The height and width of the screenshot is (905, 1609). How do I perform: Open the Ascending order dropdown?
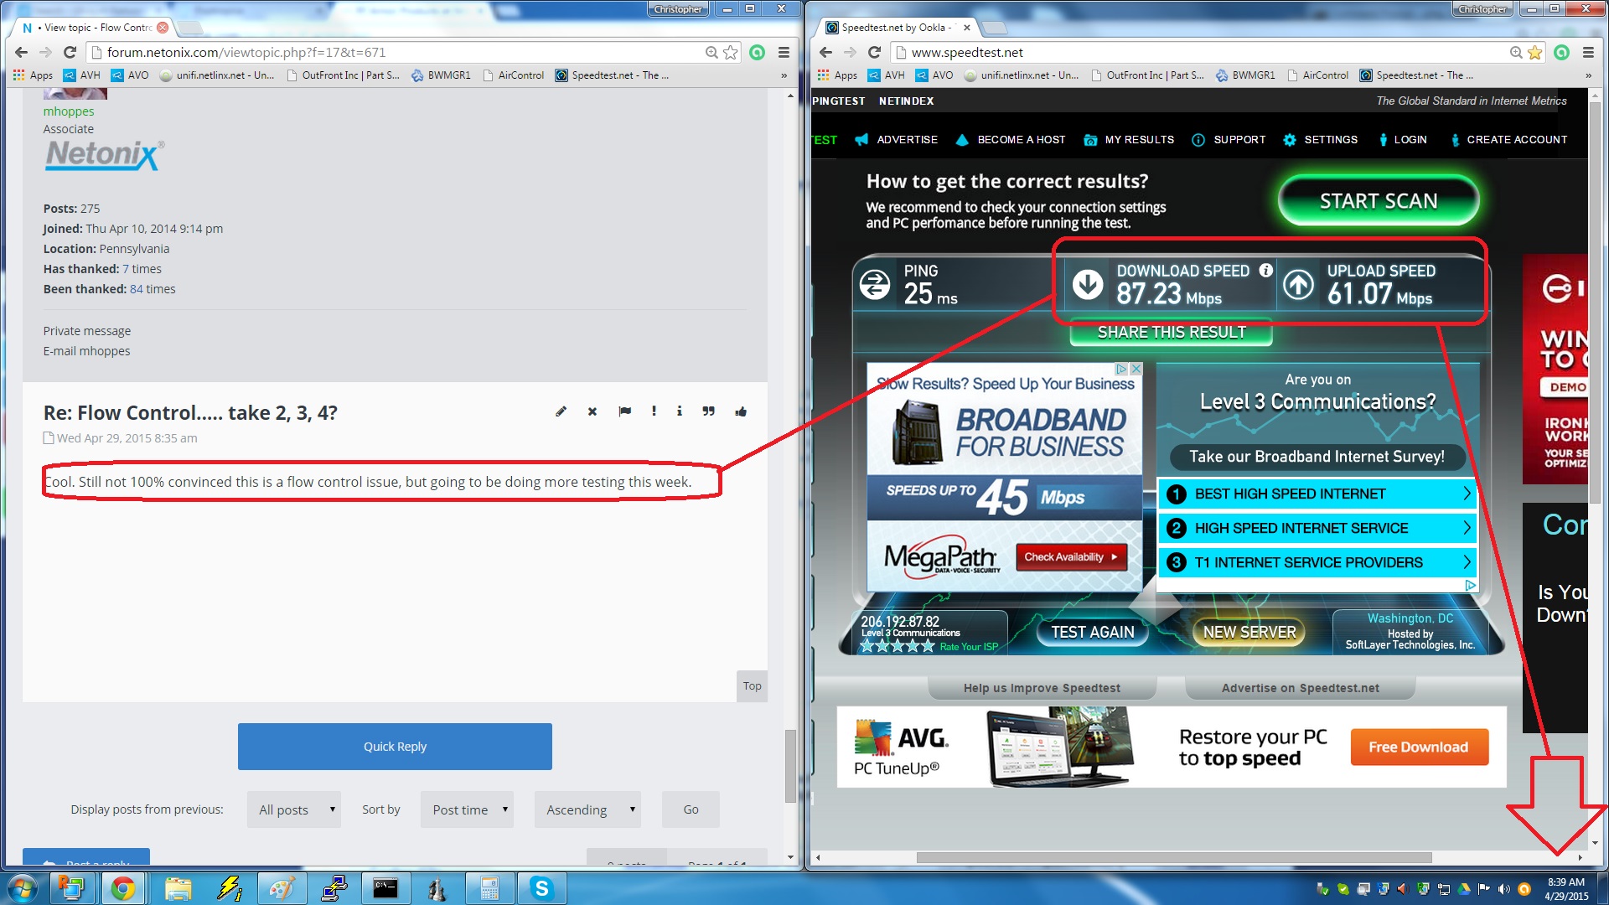[x=587, y=809]
